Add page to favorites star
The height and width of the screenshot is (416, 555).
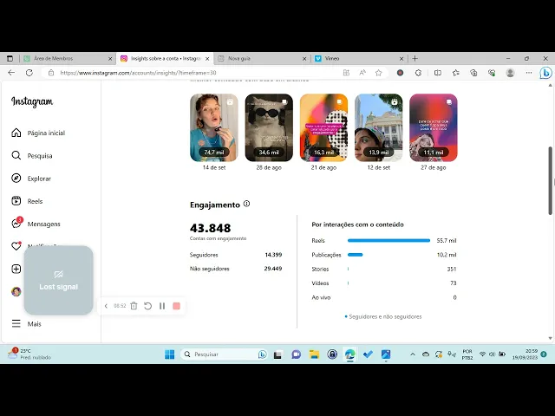click(379, 73)
